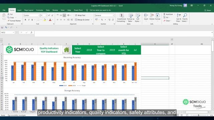Viewport: 214px width, 120px height.
Task: Open the Power Pivot tab
Action: tap(78, 10)
